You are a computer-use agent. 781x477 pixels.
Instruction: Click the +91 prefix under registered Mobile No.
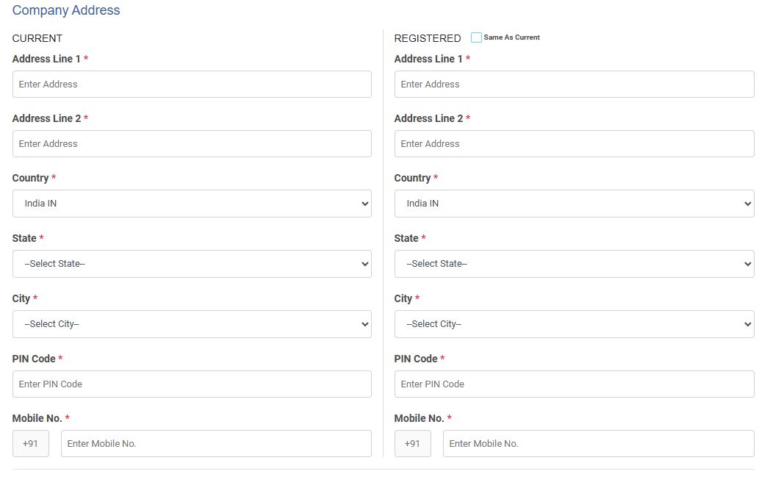[413, 444]
